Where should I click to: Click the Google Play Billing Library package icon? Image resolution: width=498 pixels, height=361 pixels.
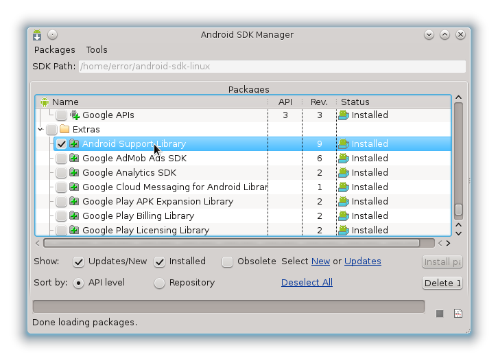74,216
